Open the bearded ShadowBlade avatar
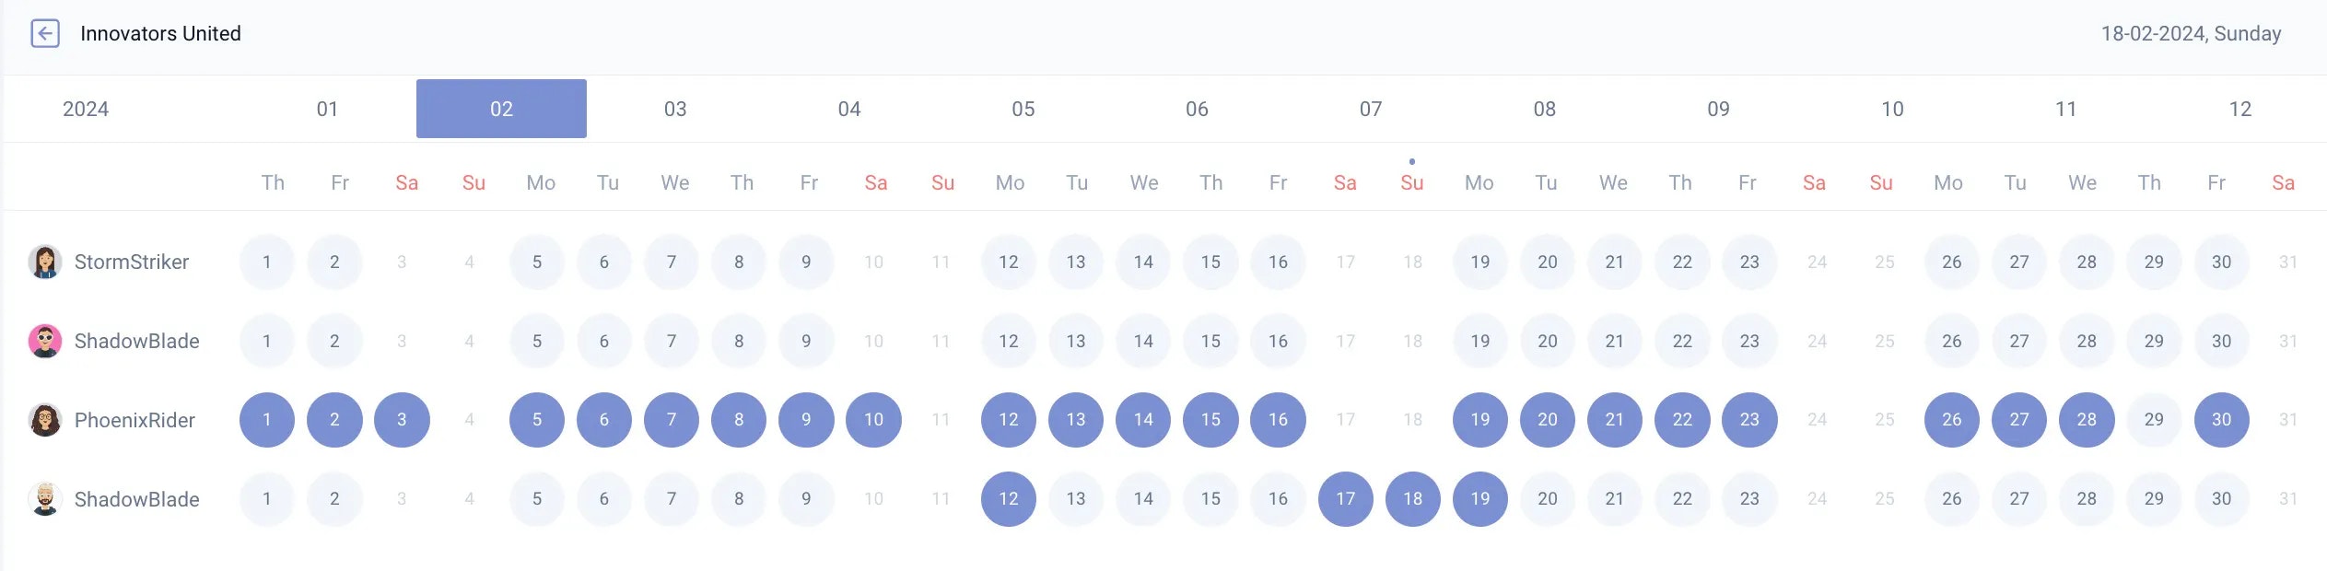Screen dimensions: 2327x571 (45, 499)
